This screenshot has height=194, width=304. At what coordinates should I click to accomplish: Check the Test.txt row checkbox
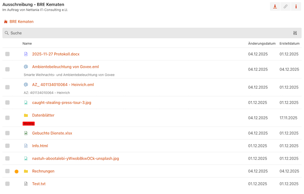click(x=8, y=184)
